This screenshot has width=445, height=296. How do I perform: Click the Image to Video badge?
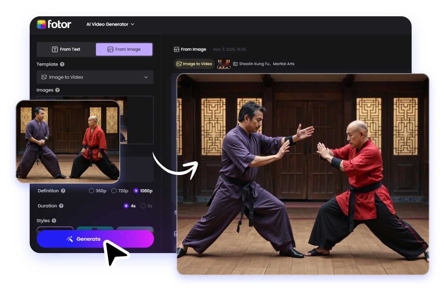click(x=194, y=64)
